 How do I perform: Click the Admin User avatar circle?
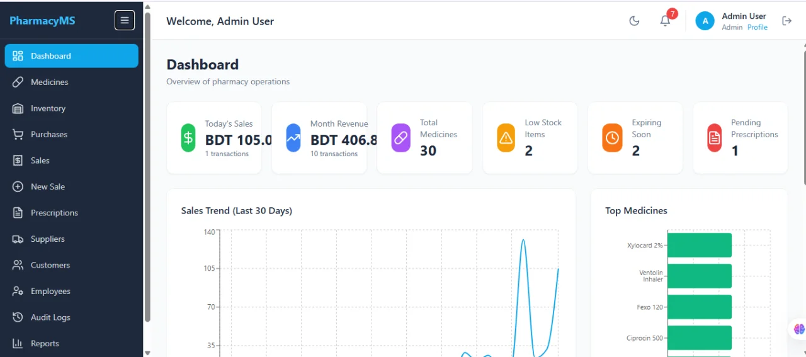click(705, 21)
